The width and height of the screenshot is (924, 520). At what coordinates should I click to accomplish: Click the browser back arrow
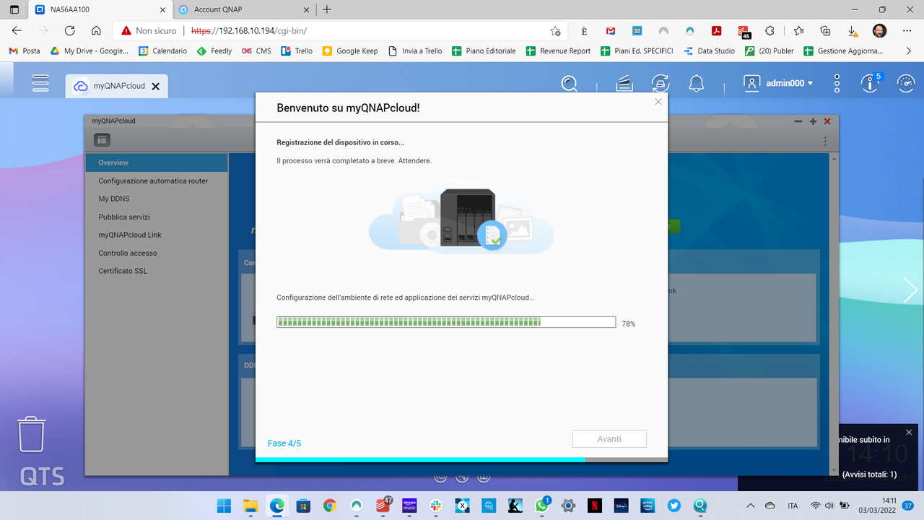[x=17, y=30]
